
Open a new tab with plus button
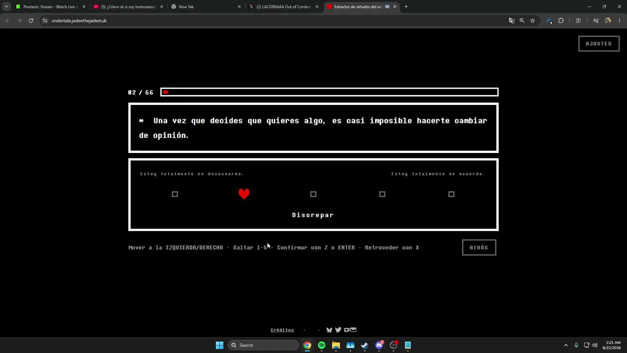406,7
